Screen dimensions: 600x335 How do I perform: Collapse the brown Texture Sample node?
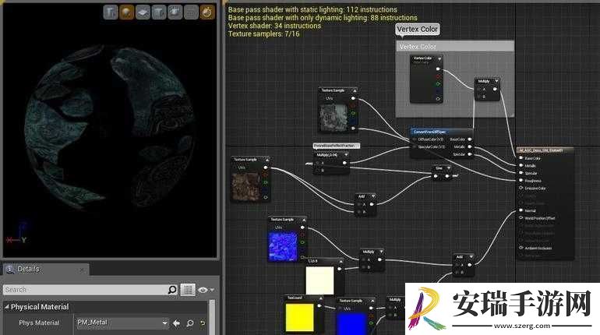pos(266,160)
